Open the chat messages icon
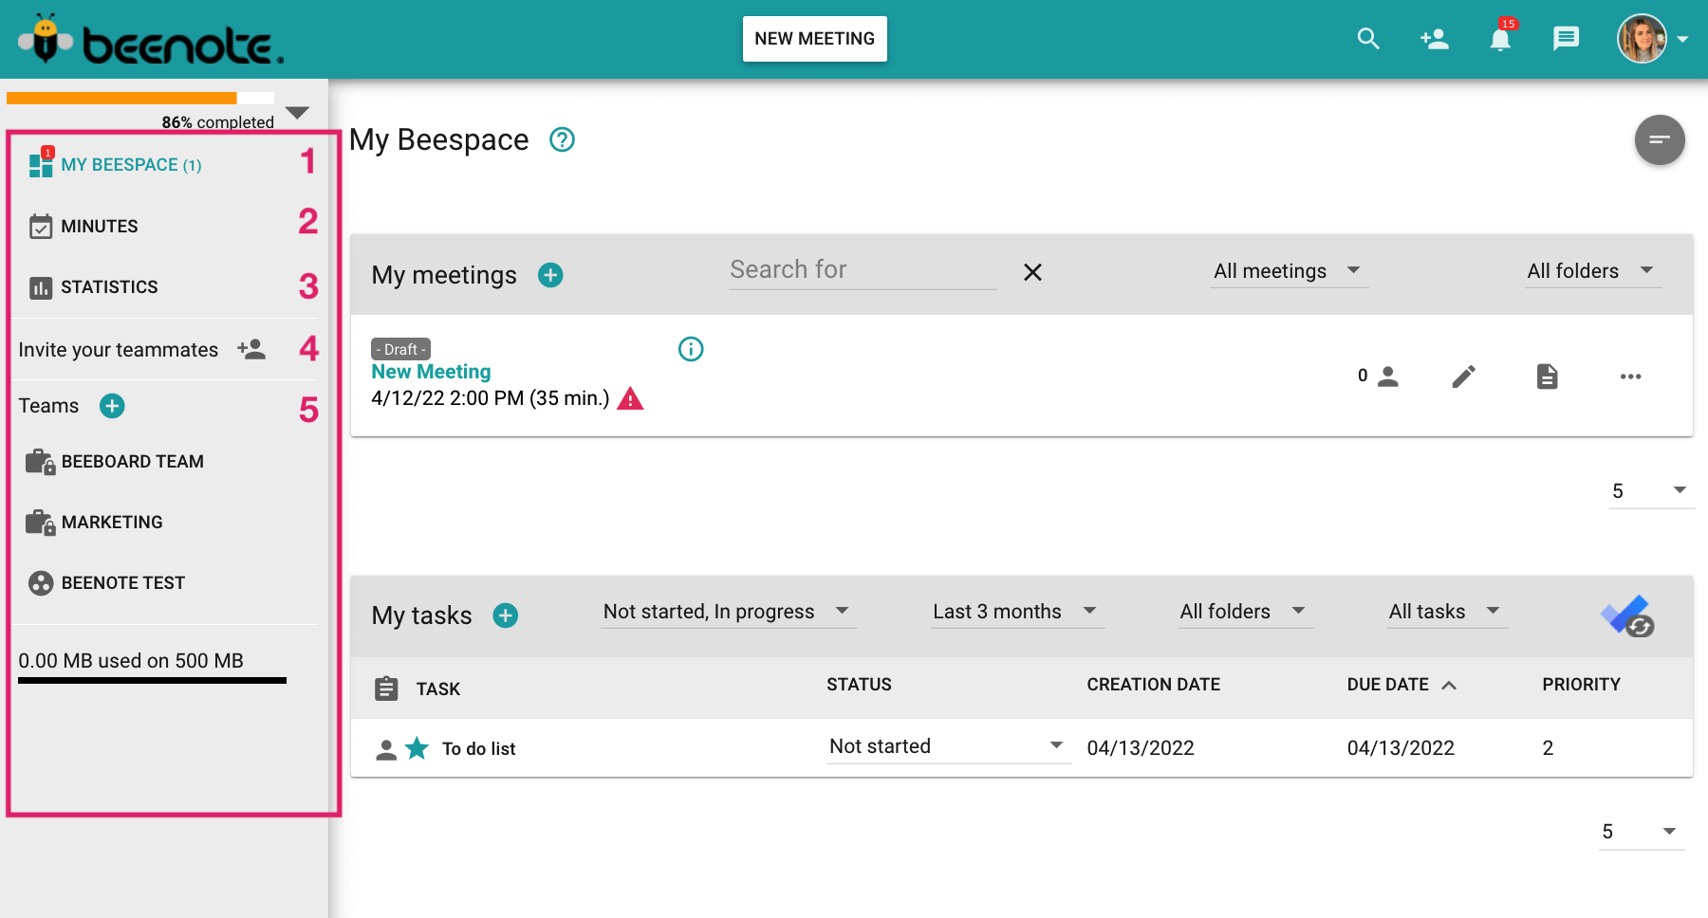 coord(1566,39)
